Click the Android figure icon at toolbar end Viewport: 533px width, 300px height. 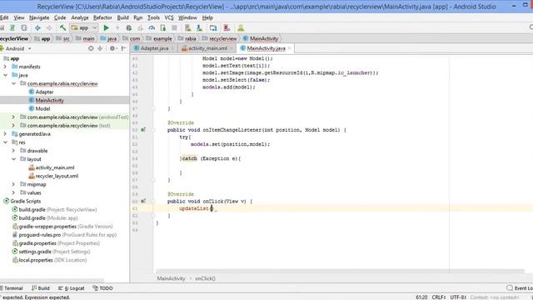pos(241,27)
